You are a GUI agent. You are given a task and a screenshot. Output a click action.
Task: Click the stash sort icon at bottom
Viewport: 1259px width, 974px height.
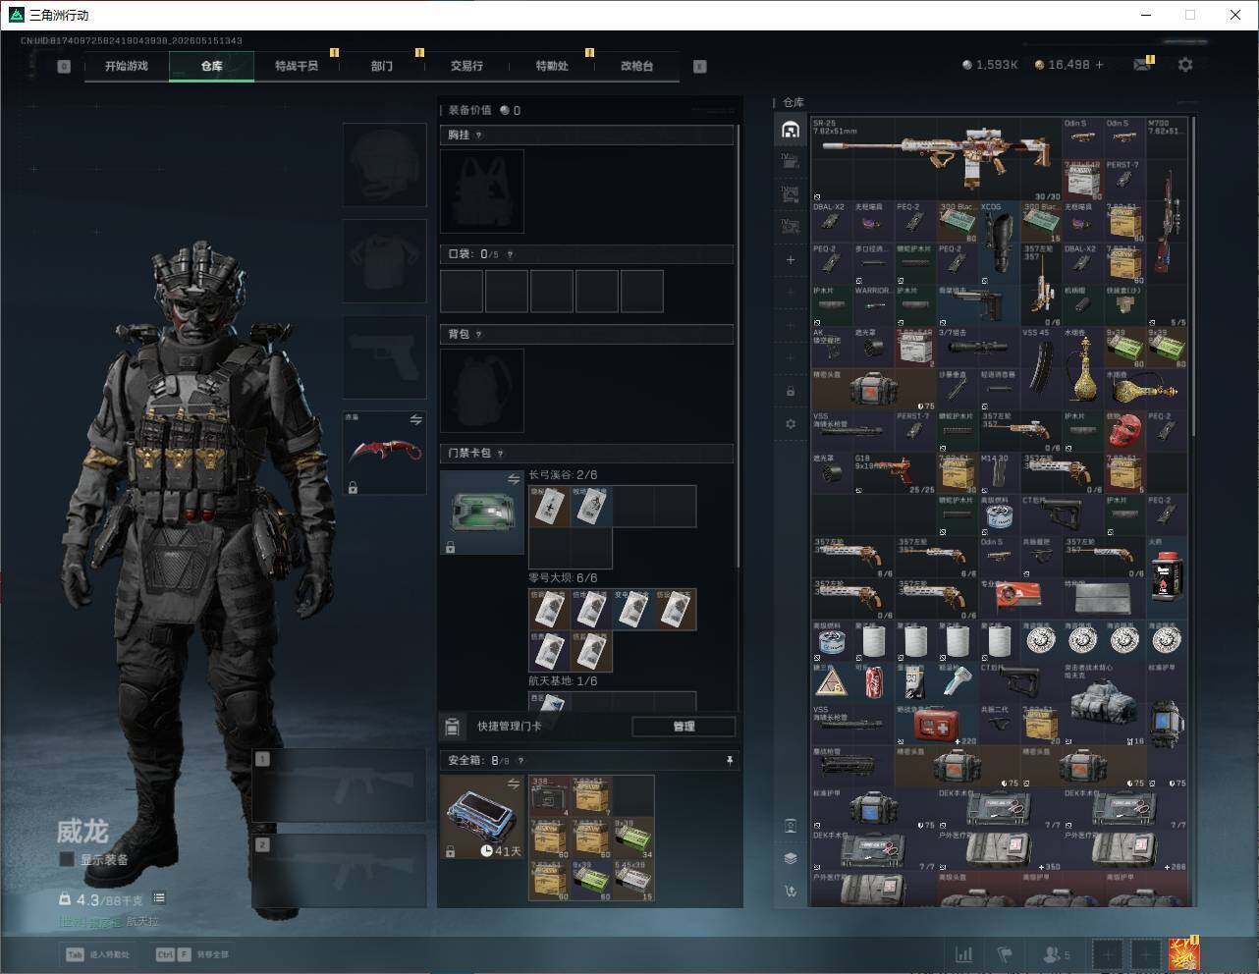791,892
